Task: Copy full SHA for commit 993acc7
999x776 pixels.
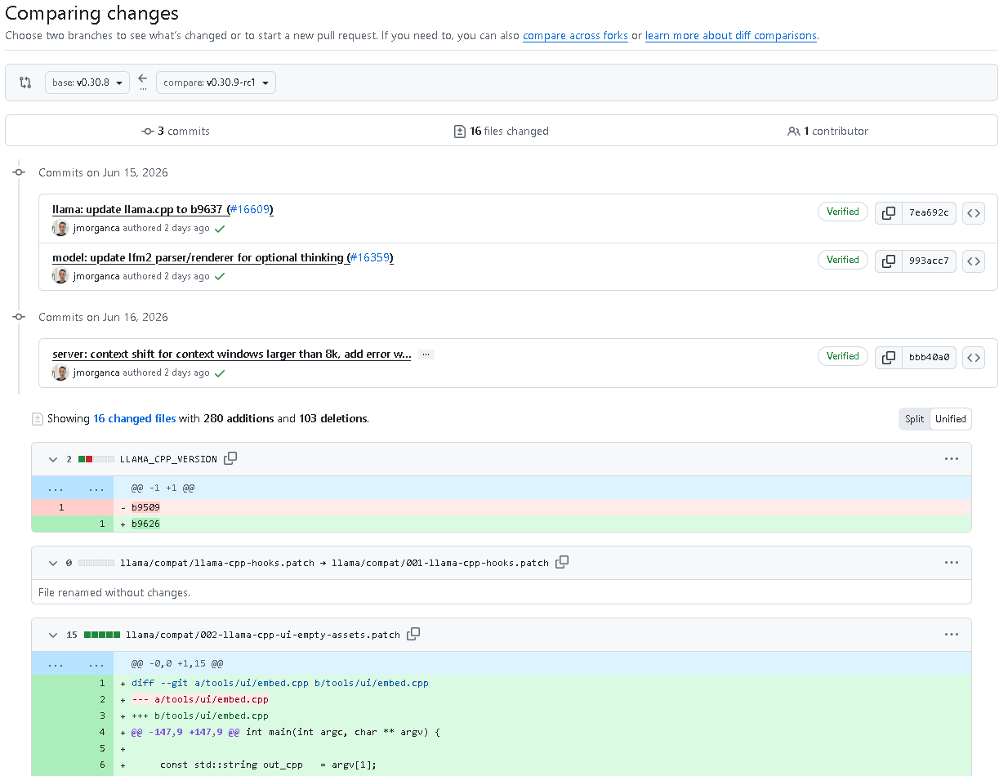Action: tap(888, 261)
